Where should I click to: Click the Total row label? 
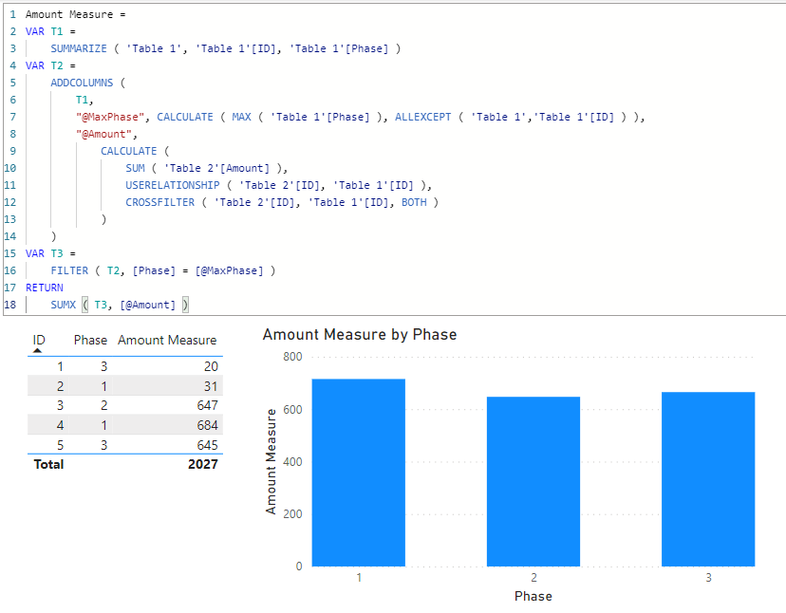click(48, 464)
